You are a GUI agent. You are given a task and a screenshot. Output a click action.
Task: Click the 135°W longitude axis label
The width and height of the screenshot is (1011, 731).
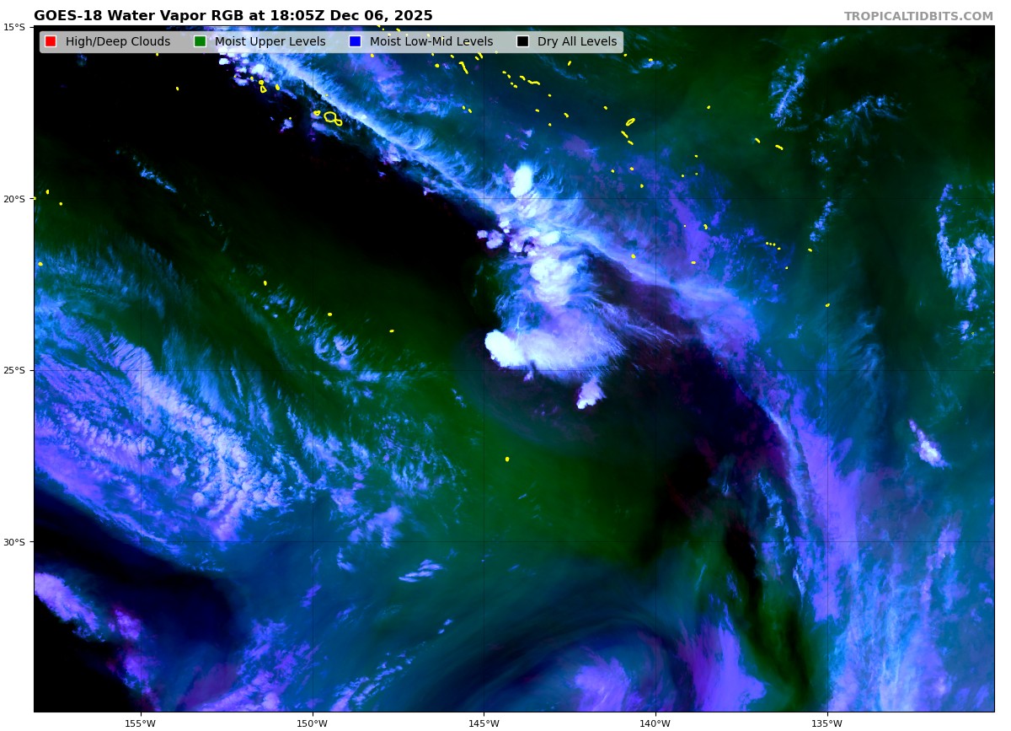pyautogui.click(x=826, y=723)
